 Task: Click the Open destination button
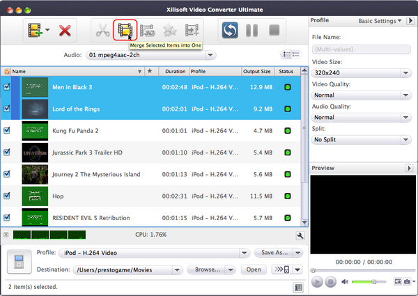tap(254, 270)
